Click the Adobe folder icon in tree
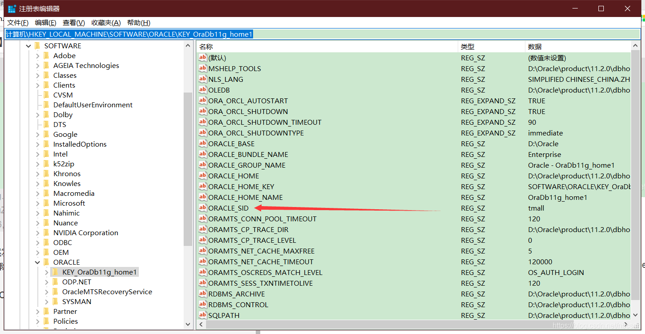Viewport: 645px width, 334px height. point(46,55)
